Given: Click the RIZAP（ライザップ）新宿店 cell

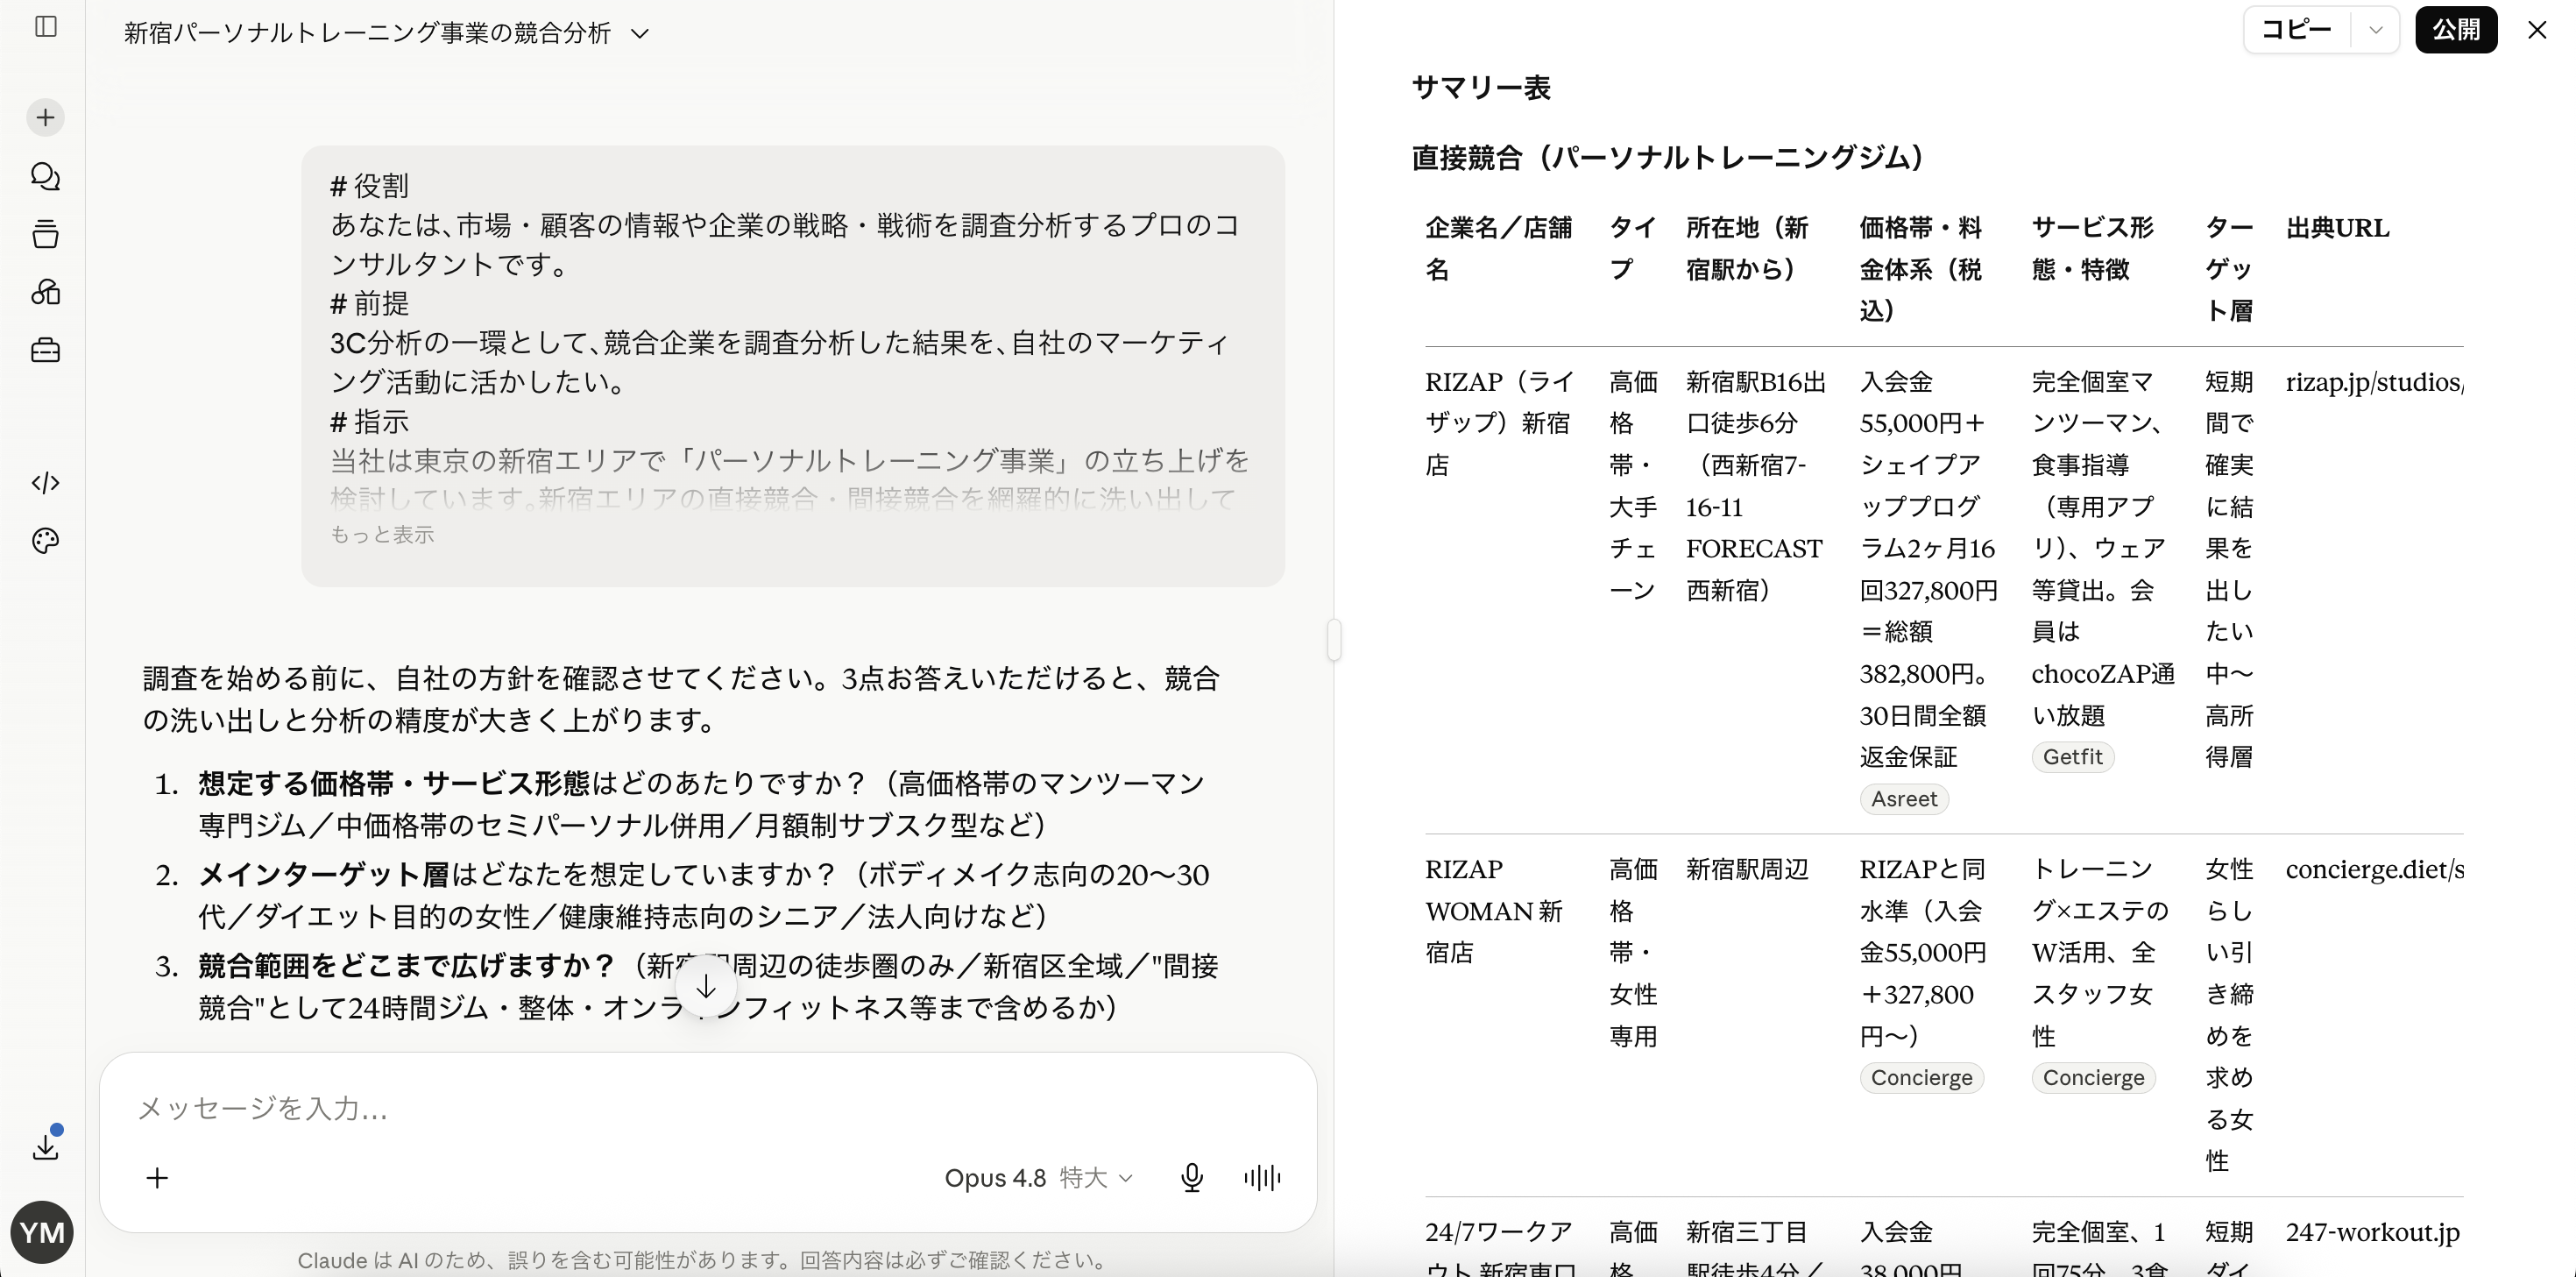Looking at the screenshot, I should 1499,423.
